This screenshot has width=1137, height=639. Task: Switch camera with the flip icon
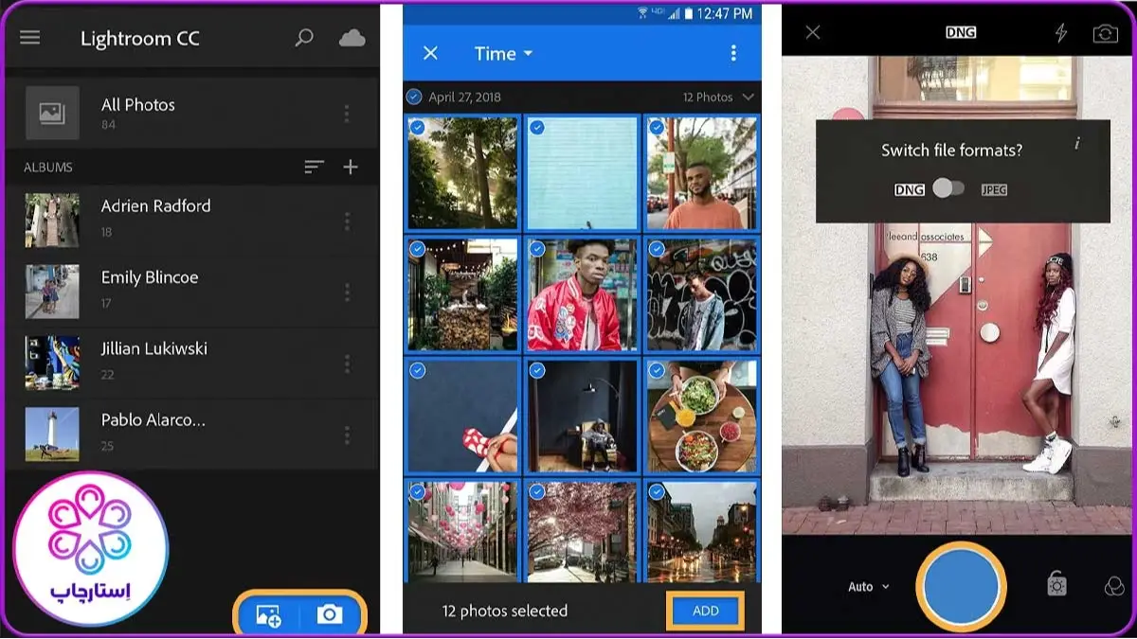click(1105, 33)
